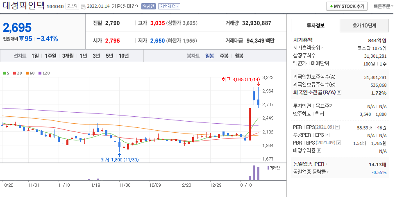This screenshot has height=197, width=395.
Task: Click the 거래량 value 32,930,887
Action: point(257,23)
